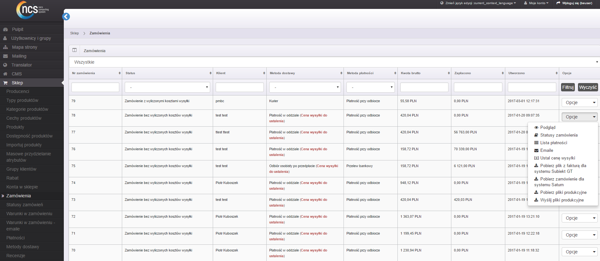Click the blue sidebar collapse arrow icon
The height and width of the screenshot is (261, 600).
[x=66, y=17]
